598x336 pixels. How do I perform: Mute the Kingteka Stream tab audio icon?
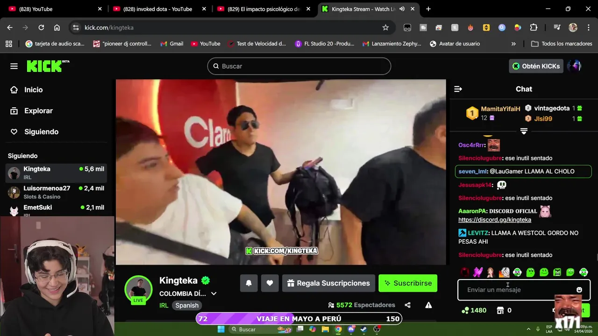(x=402, y=9)
